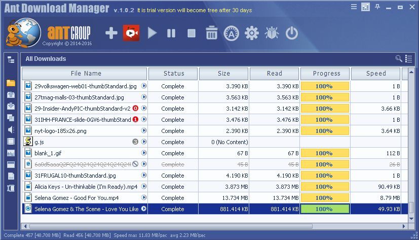
Task: Click play arrow next to Alicia Keys mp4
Action: [x=144, y=186]
